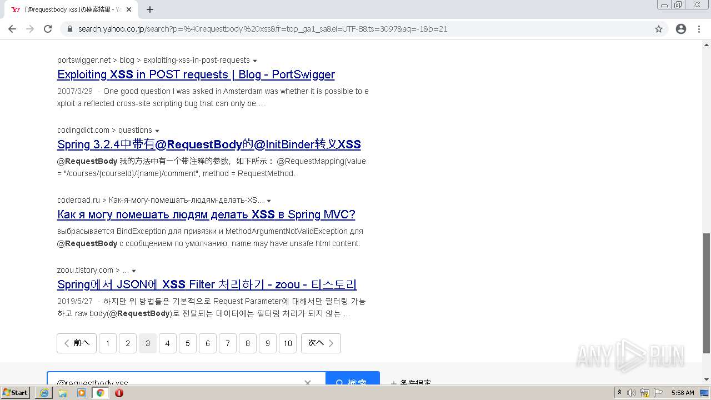Jump to results page 8
The image size is (711, 400).
tap(248, 343)
